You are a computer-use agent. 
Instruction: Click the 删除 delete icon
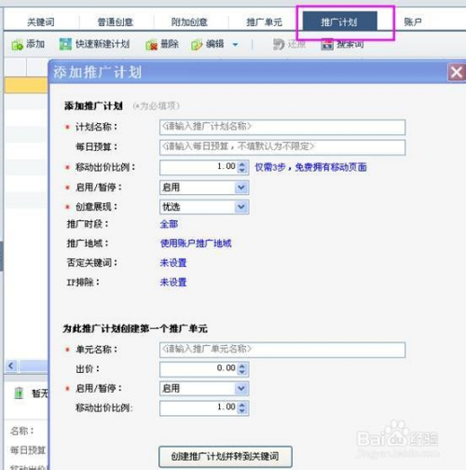click(x=152, y=45)
